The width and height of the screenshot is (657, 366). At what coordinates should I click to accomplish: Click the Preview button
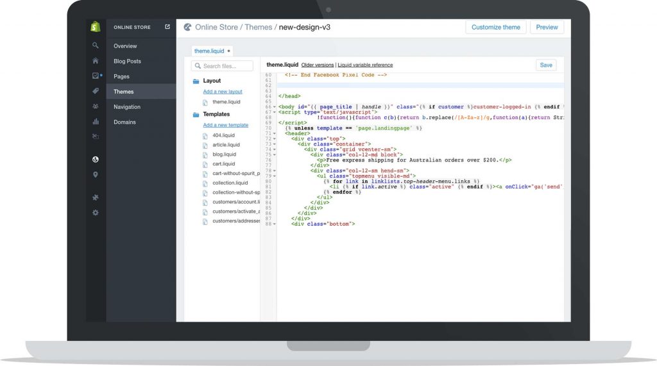click(x=547, y=27)
